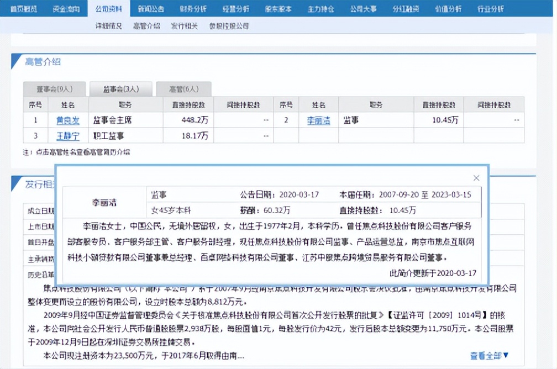Go to the 股东股本 section

tap(278, 8)
